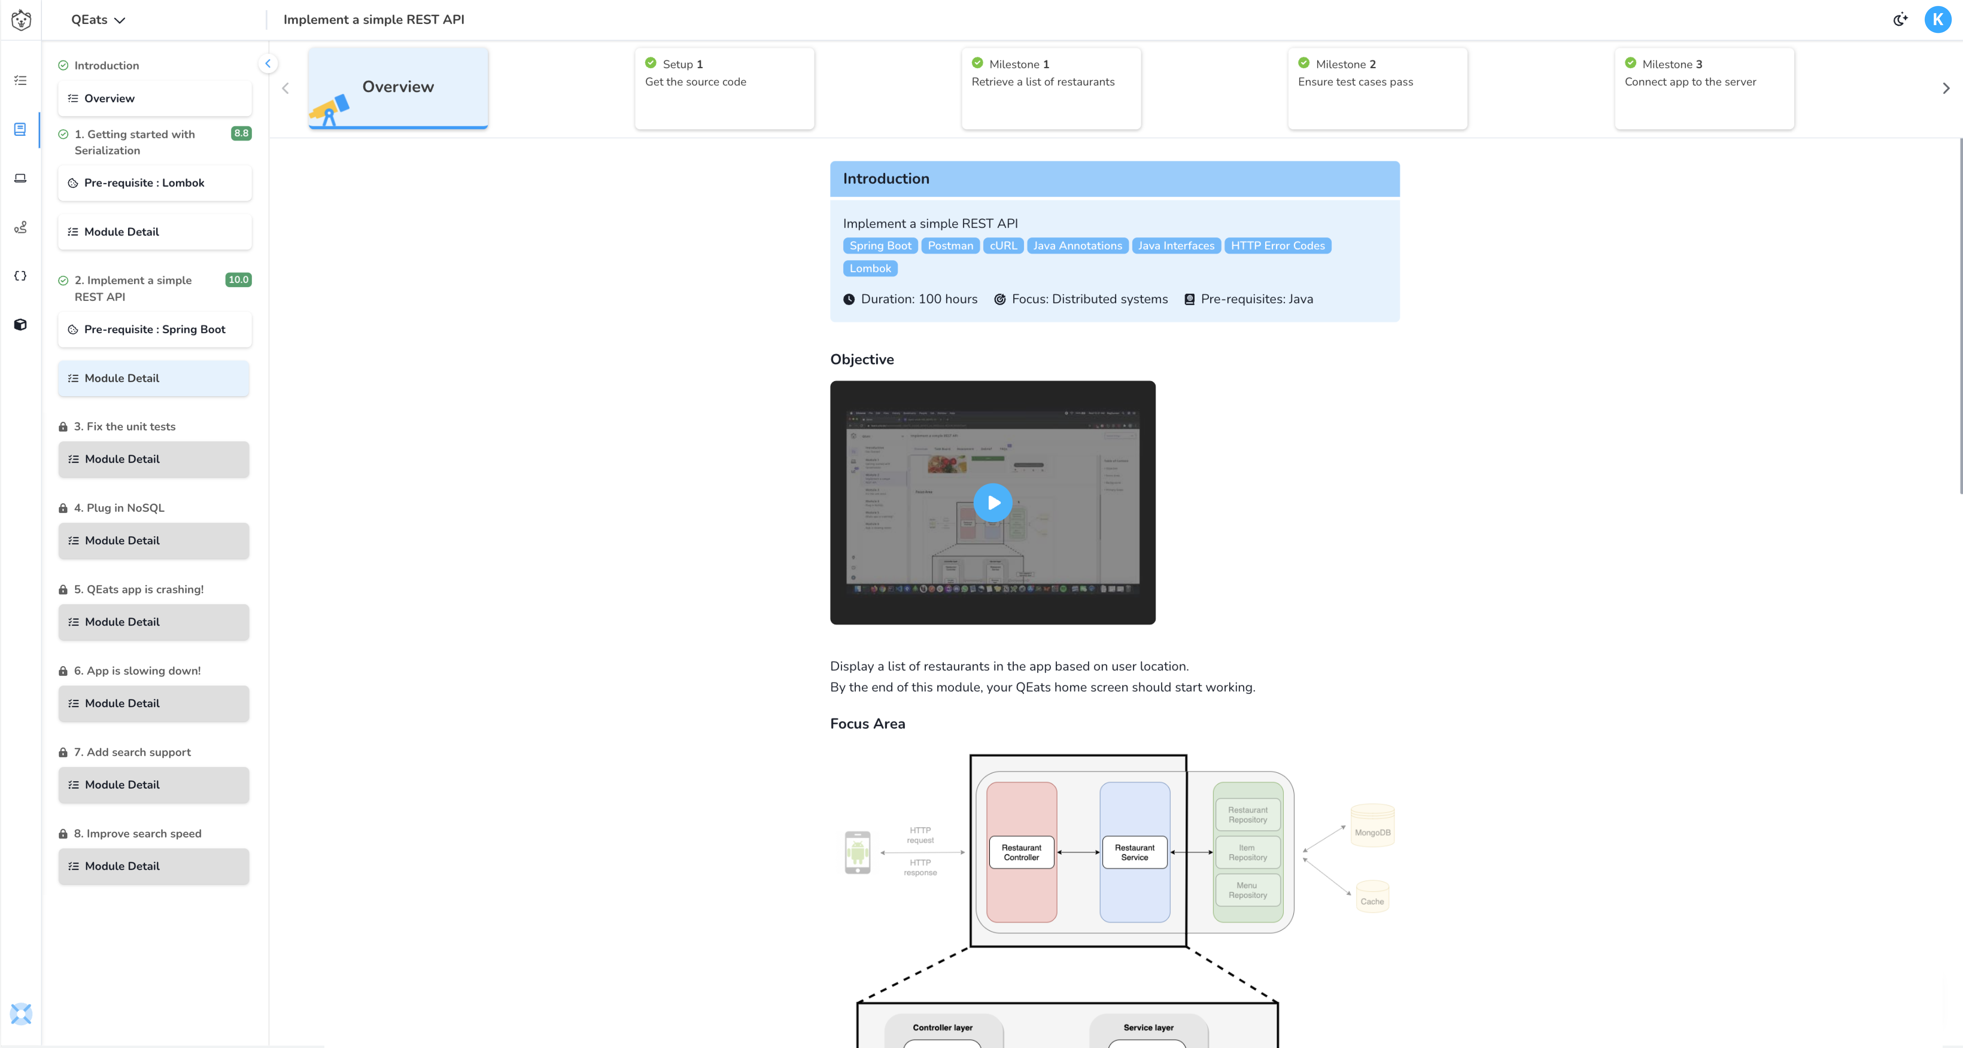This screenshot has width=1963, height=1048.
Task: Open Module Detail under Plug in NoSQL
Action: [153, 541]
